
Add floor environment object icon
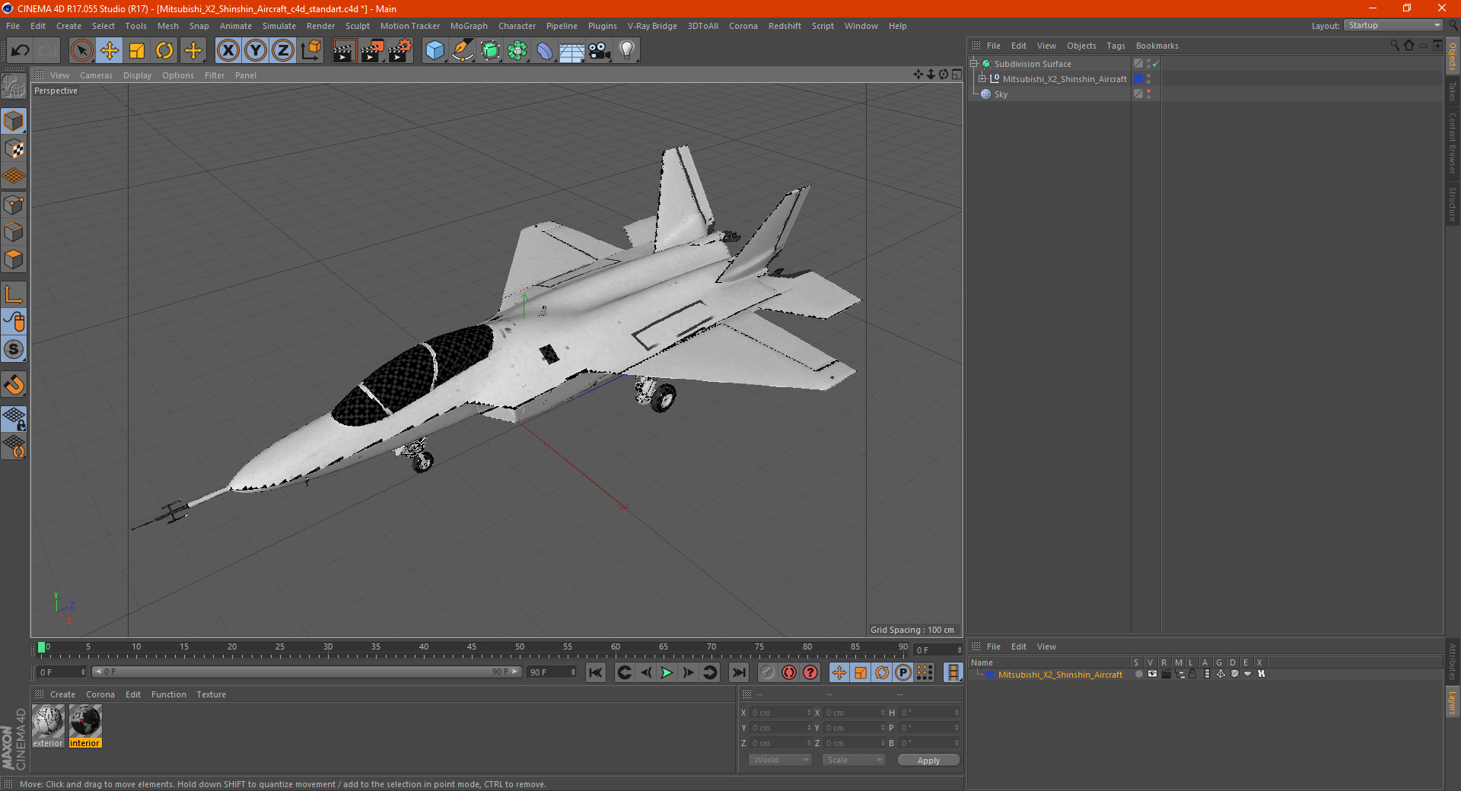click(571, 51)
